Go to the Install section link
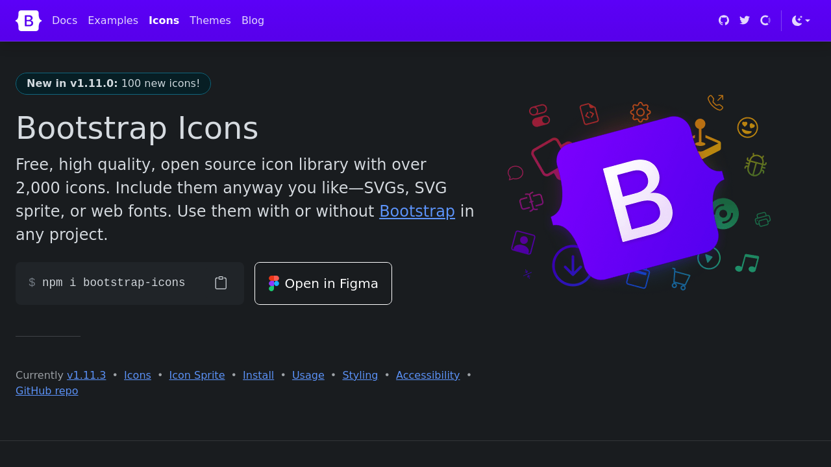 click(x=258, y=375)
